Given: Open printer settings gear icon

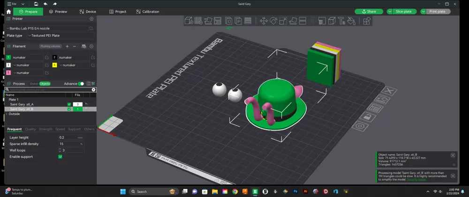Looking at the screenshot, I should pyautogui.click(x=91, y=19).
